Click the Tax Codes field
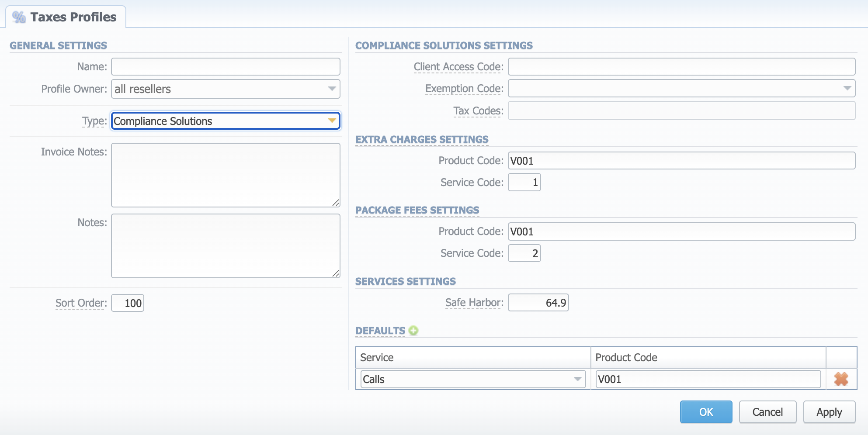868x435 pixels. [x=681, y=111]
